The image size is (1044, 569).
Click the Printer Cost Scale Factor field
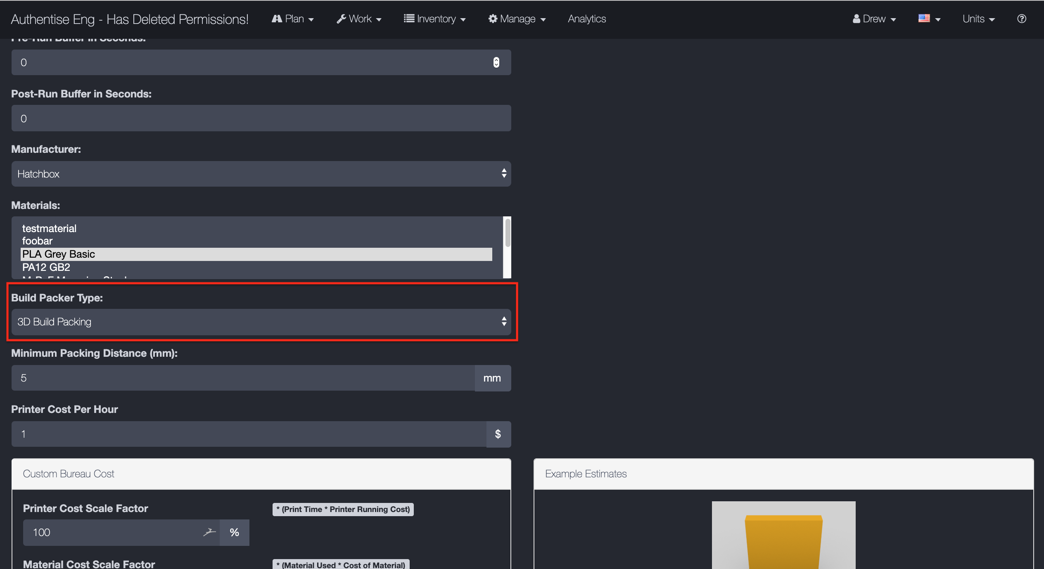(116, 532)
